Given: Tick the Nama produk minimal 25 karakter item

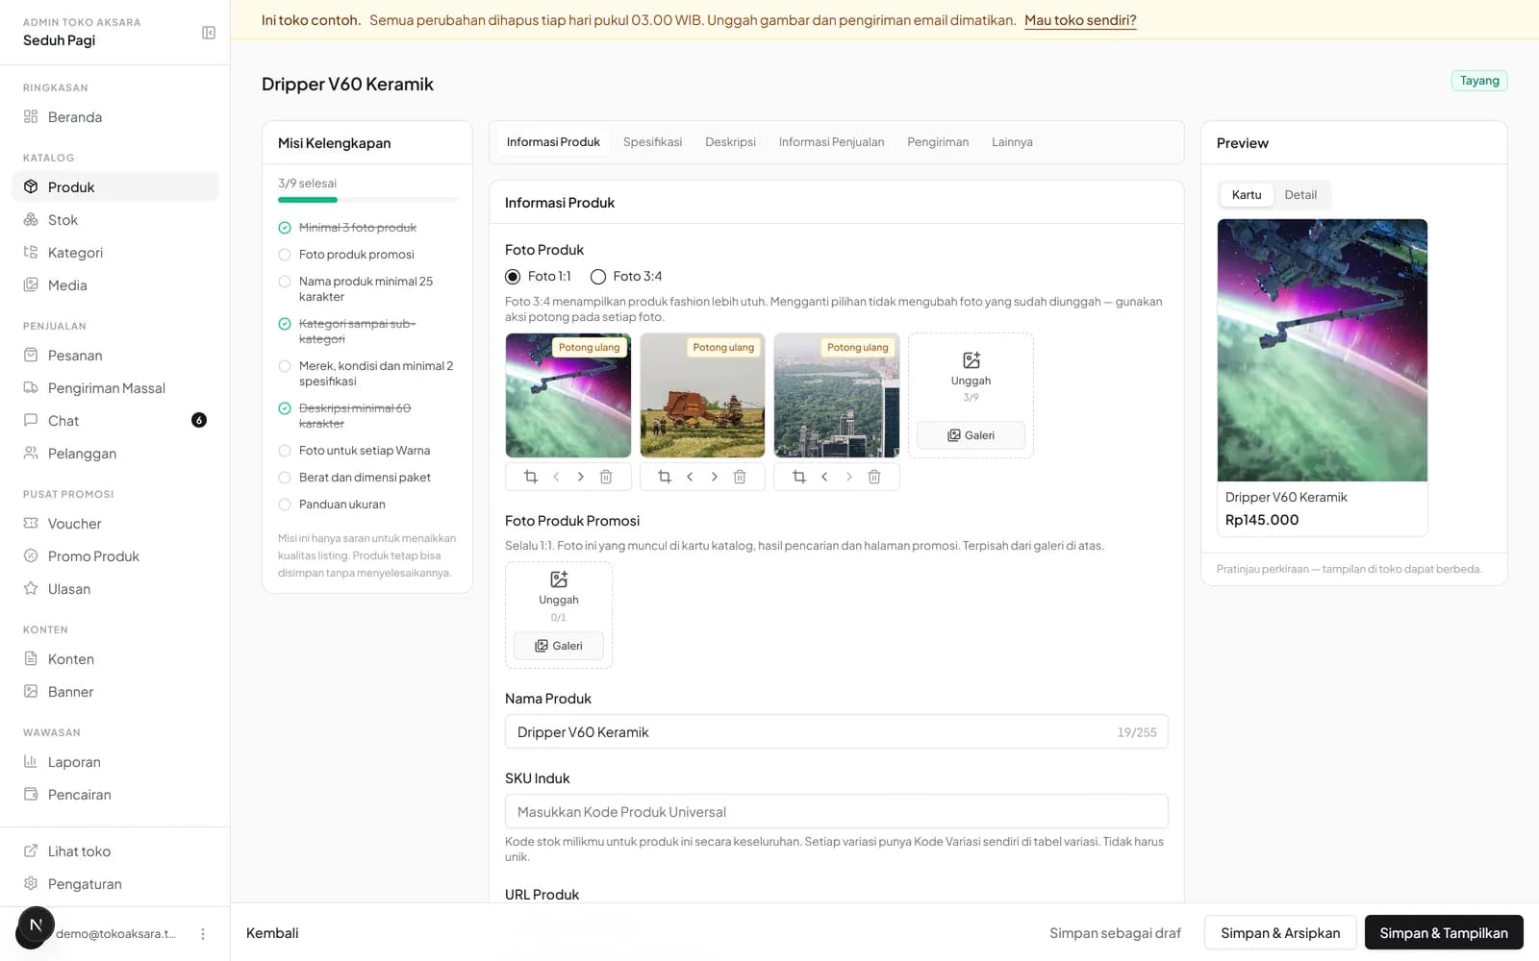Looking at the screenshot, I should pos(285,282).
